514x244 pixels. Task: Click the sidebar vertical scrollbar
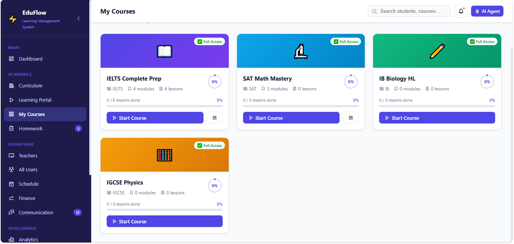pos(90,88)
